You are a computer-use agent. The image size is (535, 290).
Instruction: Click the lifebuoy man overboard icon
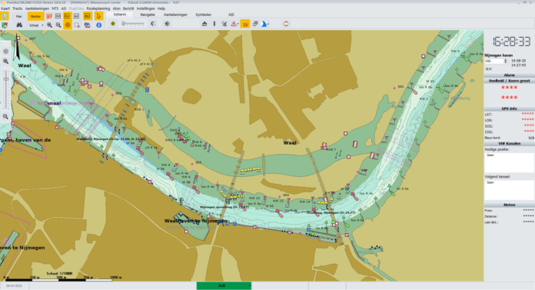point(286,24)
